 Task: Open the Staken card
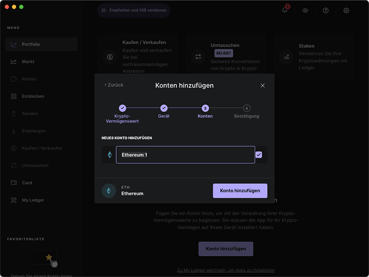click(x=314, y=57)
